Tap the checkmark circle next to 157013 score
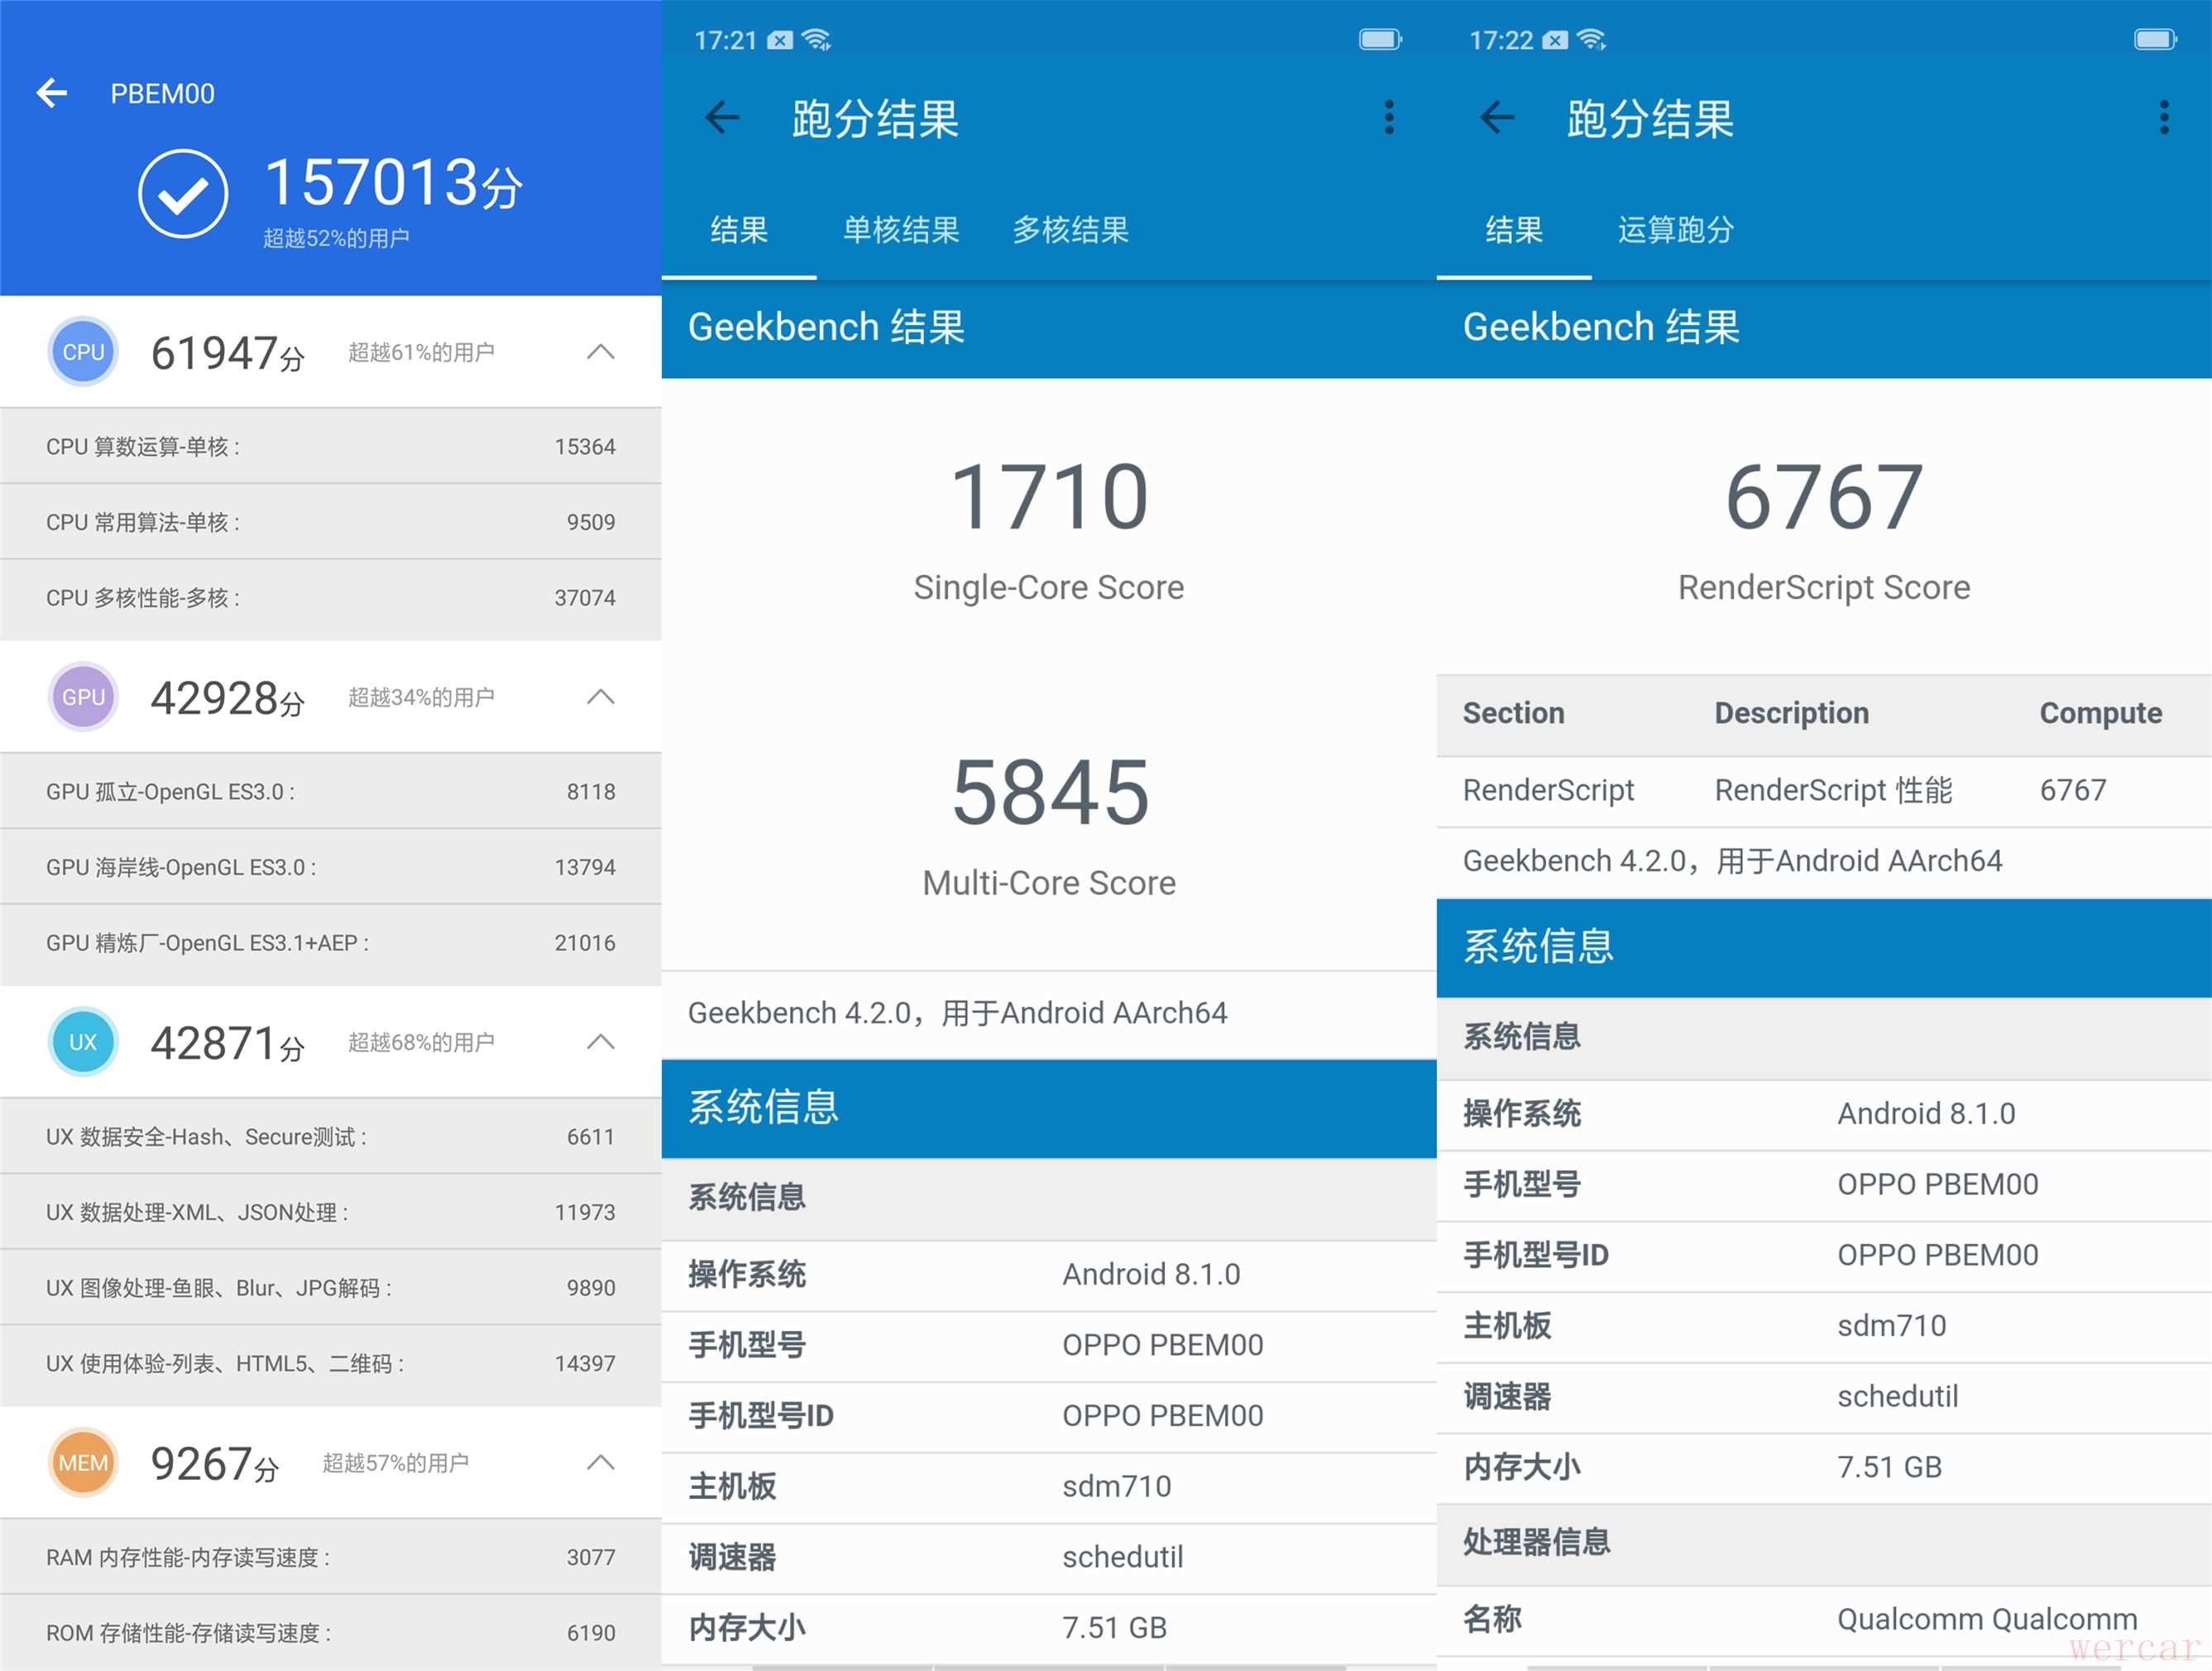The height and width of the screenshot is (1671, 2212). click(182, 194)
